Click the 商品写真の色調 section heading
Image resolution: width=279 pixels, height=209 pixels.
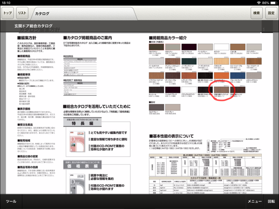coord(28,167)
